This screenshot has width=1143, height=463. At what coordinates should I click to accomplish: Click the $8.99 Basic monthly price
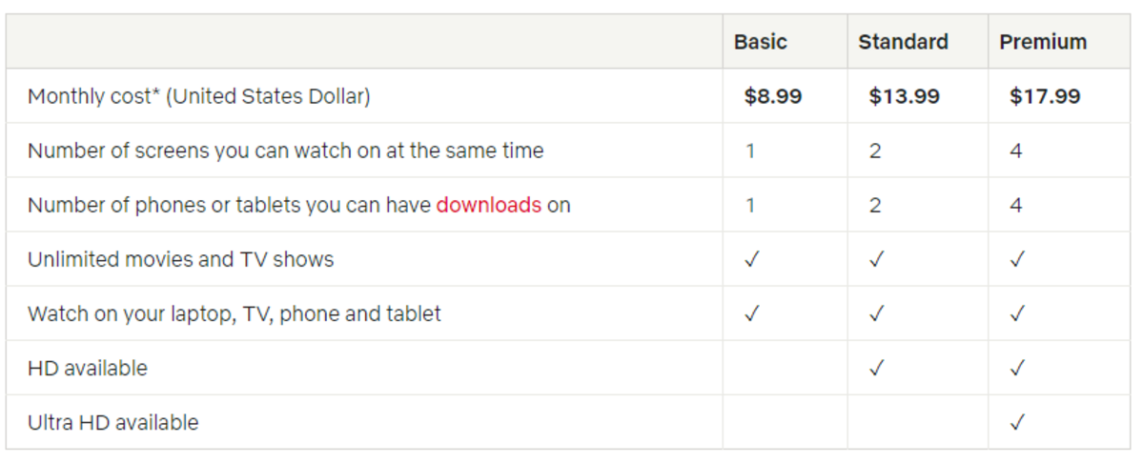pos(773,96)
